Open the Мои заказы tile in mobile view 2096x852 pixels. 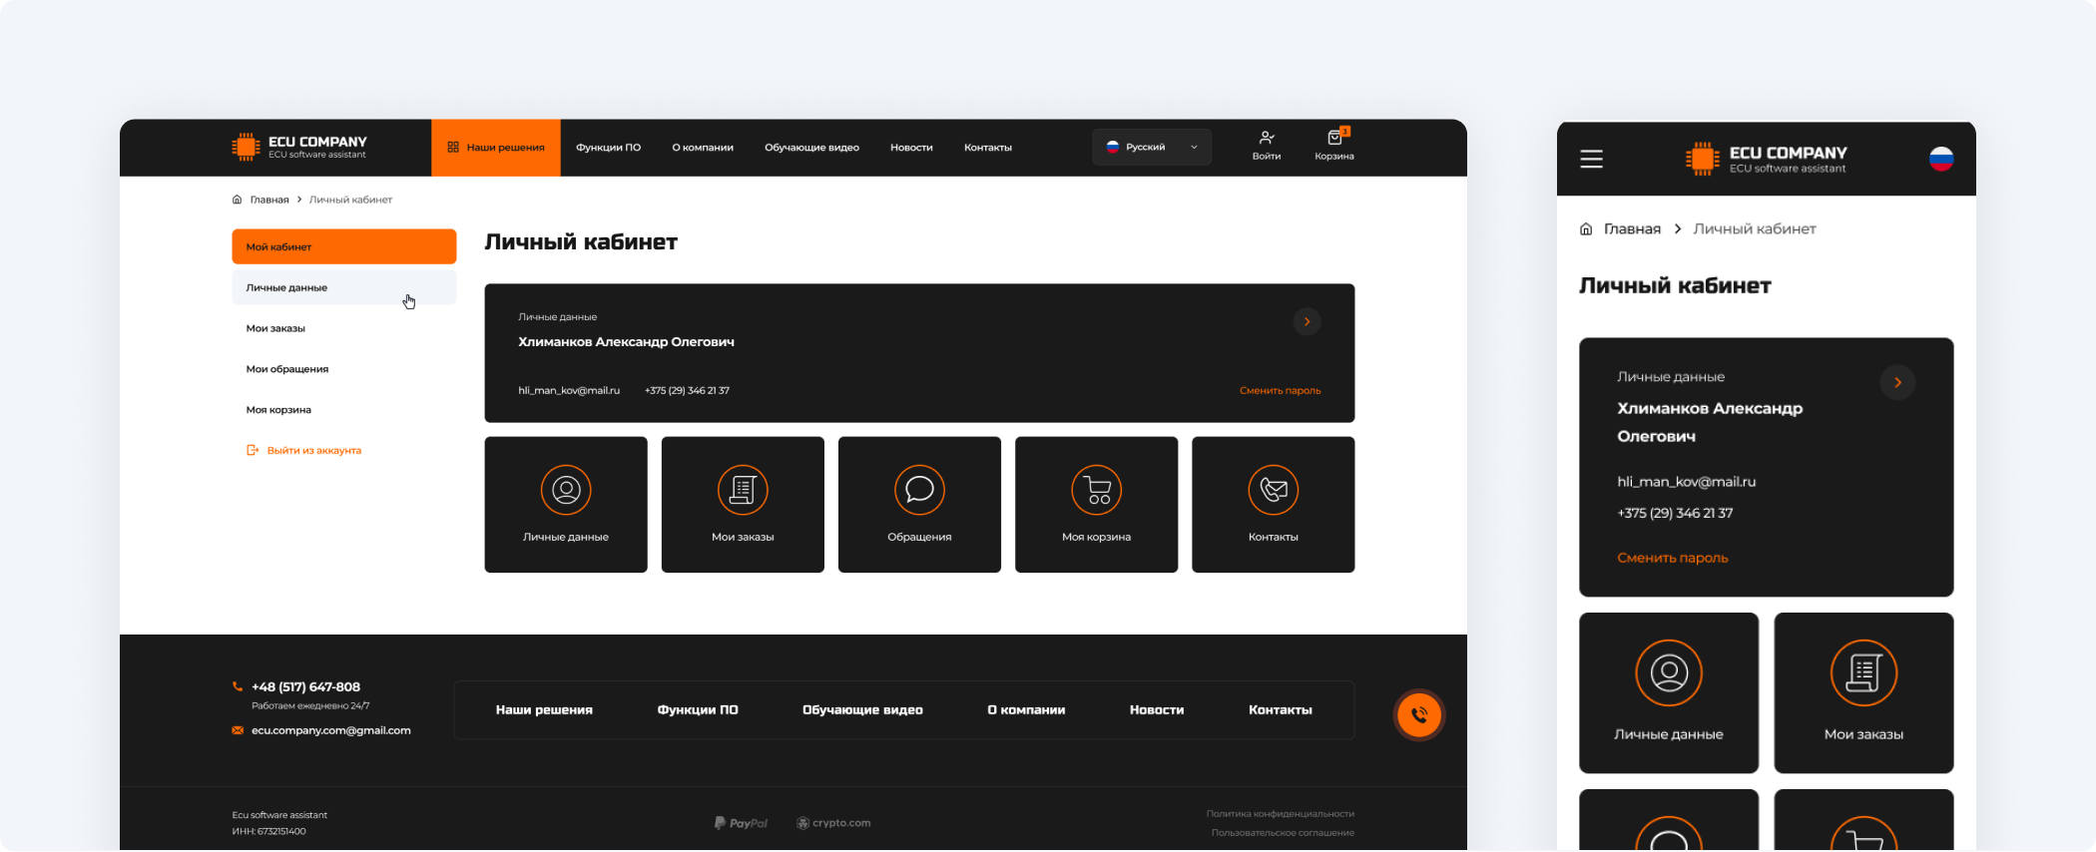tap(1863, 693)
